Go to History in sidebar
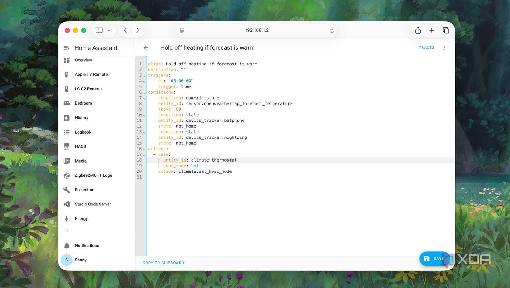 point(82,118)
